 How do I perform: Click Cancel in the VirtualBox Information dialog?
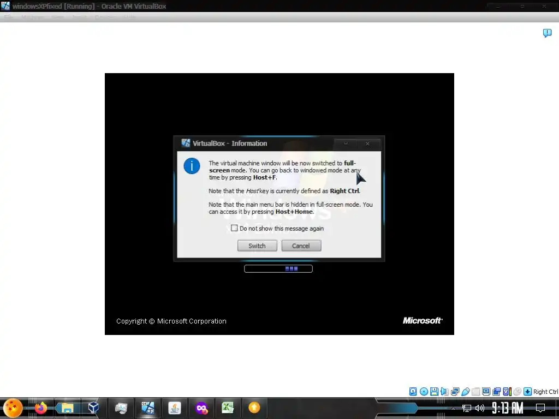[301, 246]
